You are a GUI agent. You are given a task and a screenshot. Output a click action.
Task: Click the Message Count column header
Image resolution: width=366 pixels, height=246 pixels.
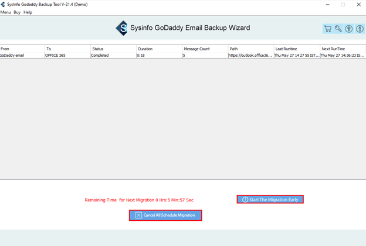[205, 49]
